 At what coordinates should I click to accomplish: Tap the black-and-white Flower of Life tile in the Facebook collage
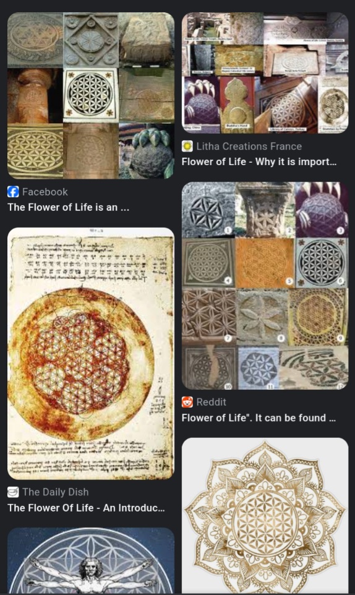coord(91,95)
